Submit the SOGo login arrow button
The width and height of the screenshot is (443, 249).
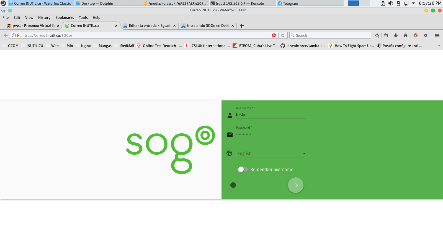pos(295,185)
